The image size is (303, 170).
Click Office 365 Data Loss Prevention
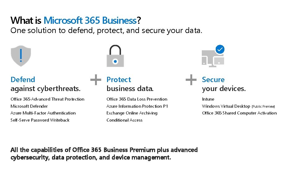coord(137,99)
